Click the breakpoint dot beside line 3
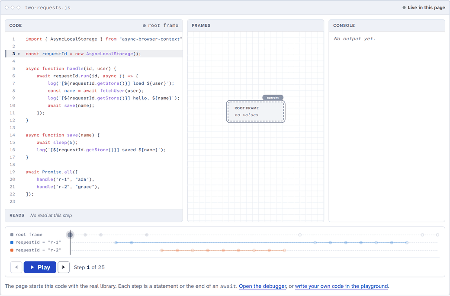450x296 pixels. pos(19,54)
